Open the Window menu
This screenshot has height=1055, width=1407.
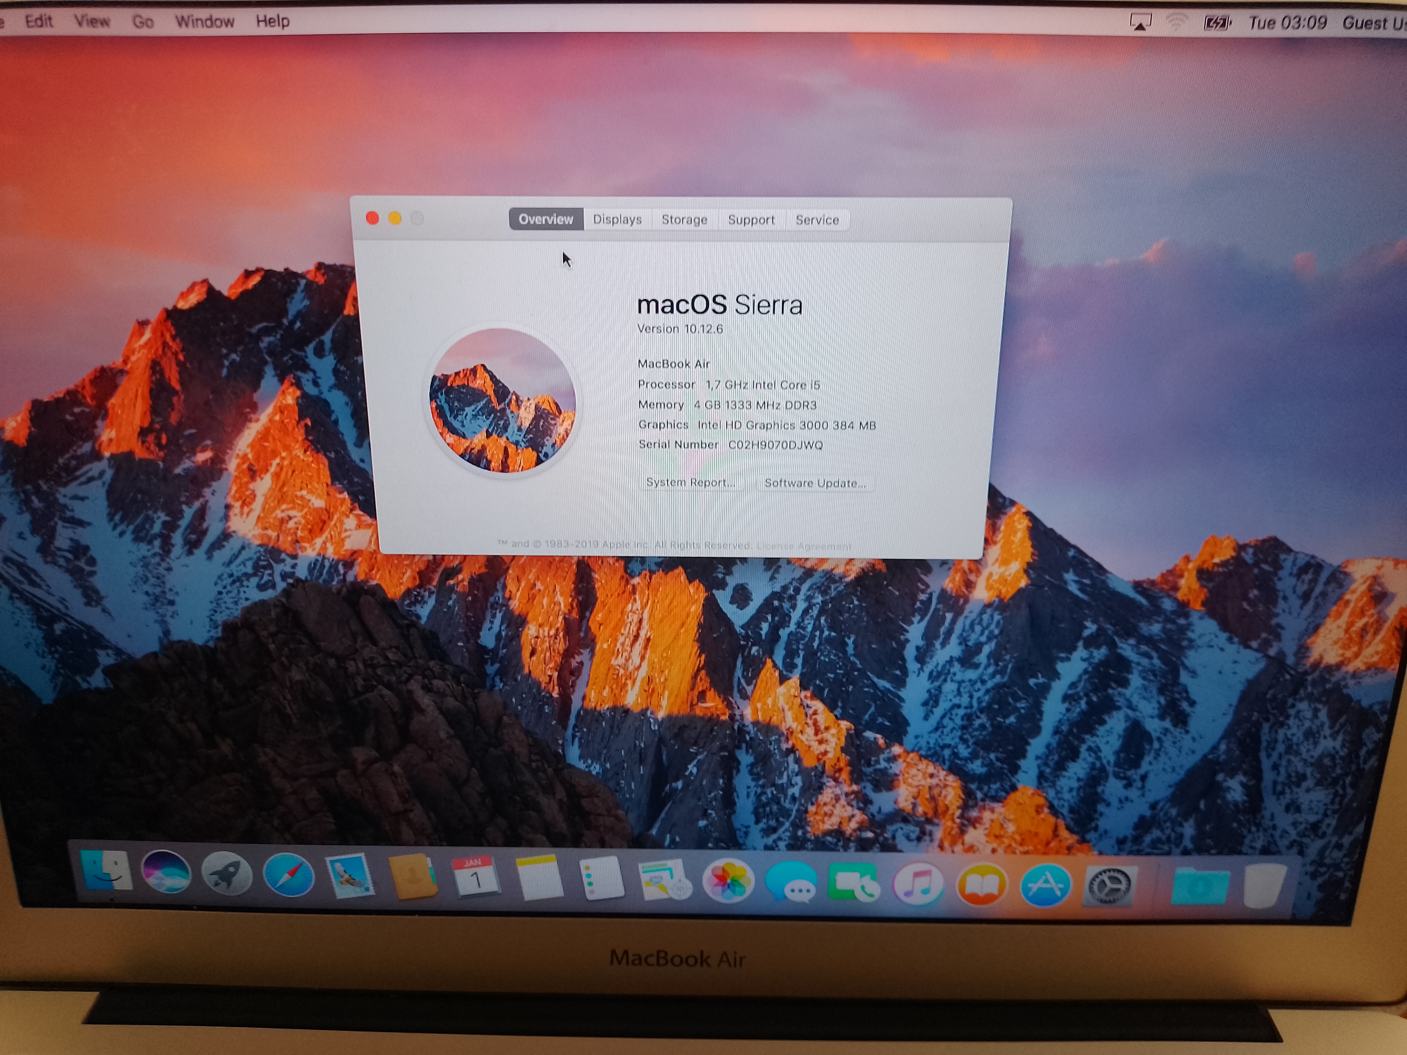pyautogui.click(x=205, y=21)
